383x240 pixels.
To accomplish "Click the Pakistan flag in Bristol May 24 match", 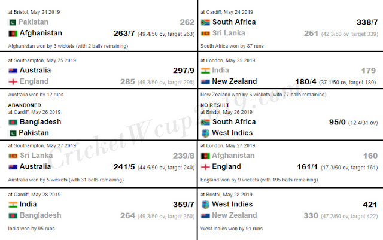I will [x=13, y=22].
